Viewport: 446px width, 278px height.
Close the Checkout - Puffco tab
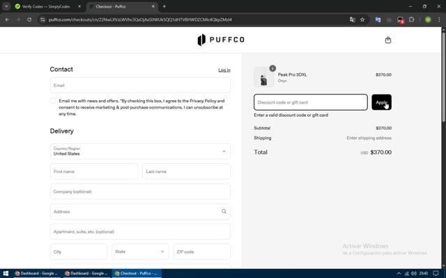point(153,6)
